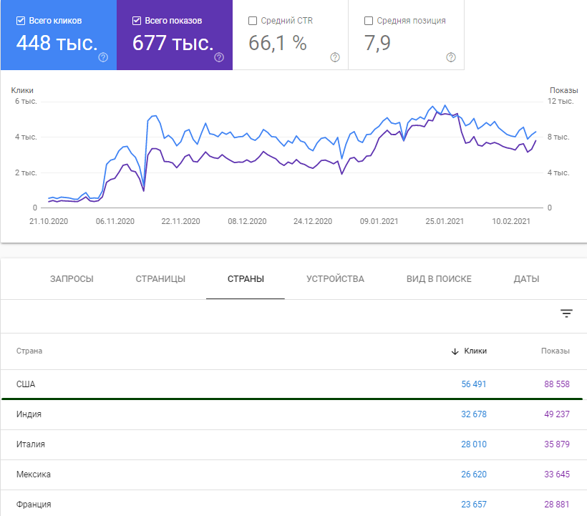Switch to the Запросы tab
Viewport: 587px width, 516px height.
72,279
